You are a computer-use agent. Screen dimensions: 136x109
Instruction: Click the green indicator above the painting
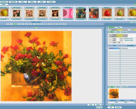point(36,28)
